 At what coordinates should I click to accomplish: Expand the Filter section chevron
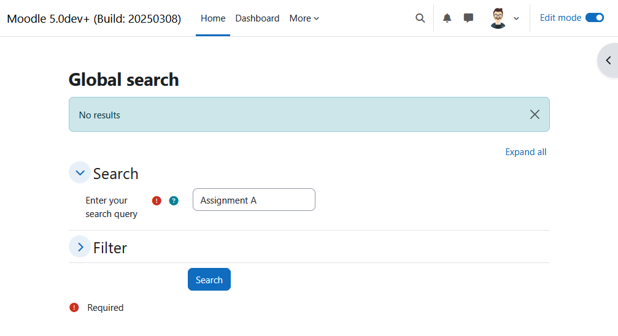(80, 247)
